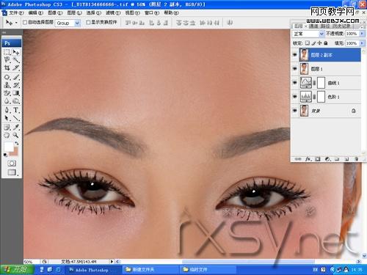367x275 pixels.
Task: Select the Blur tool
Action: pos(7,100)
